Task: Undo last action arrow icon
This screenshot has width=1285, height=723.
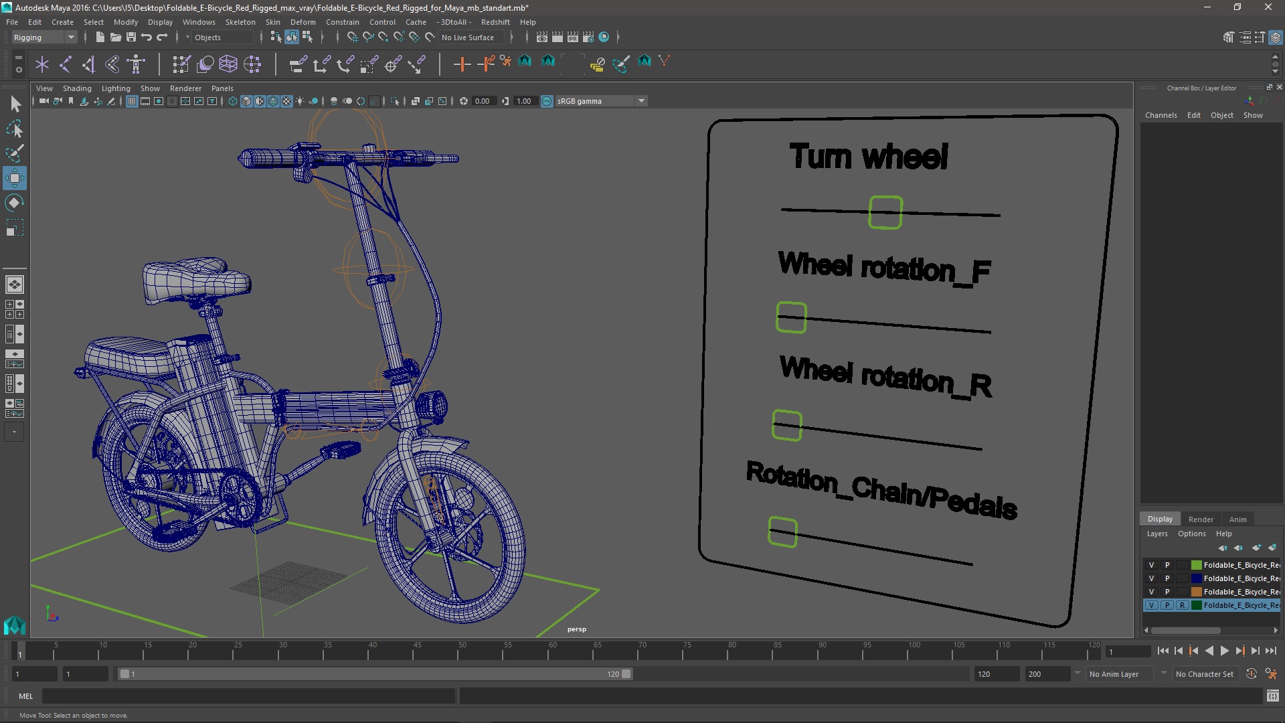Action: click(x=147, y=37)
